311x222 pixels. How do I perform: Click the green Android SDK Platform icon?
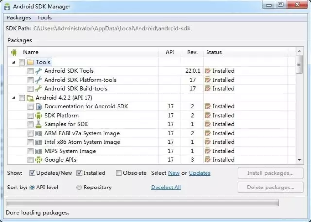pyautogui.click(x=39, y=115)
